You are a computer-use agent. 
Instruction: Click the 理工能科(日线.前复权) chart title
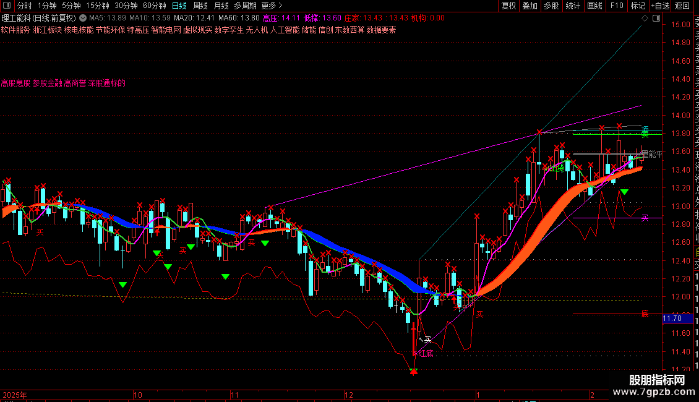coord(39,19)
